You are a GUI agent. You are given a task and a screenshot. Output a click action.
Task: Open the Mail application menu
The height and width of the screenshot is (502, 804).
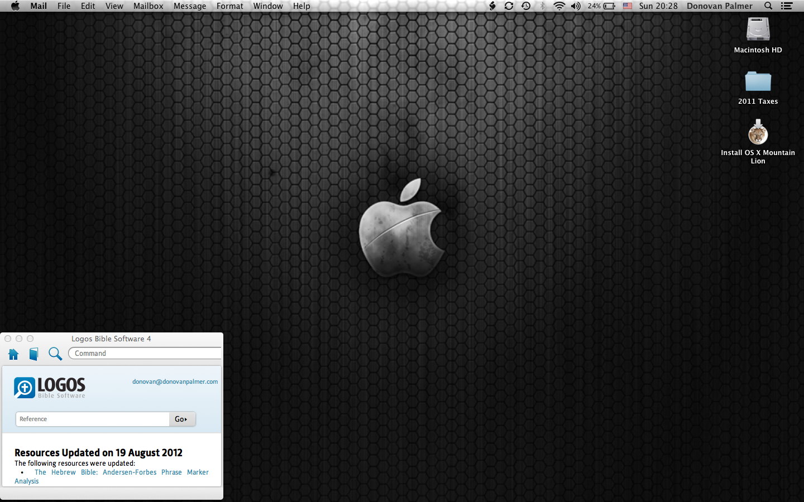pos(39,6)
